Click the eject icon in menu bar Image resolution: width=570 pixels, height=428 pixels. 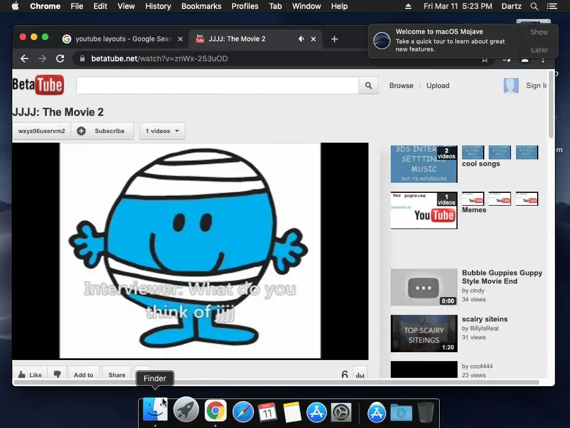click(408, 6)
